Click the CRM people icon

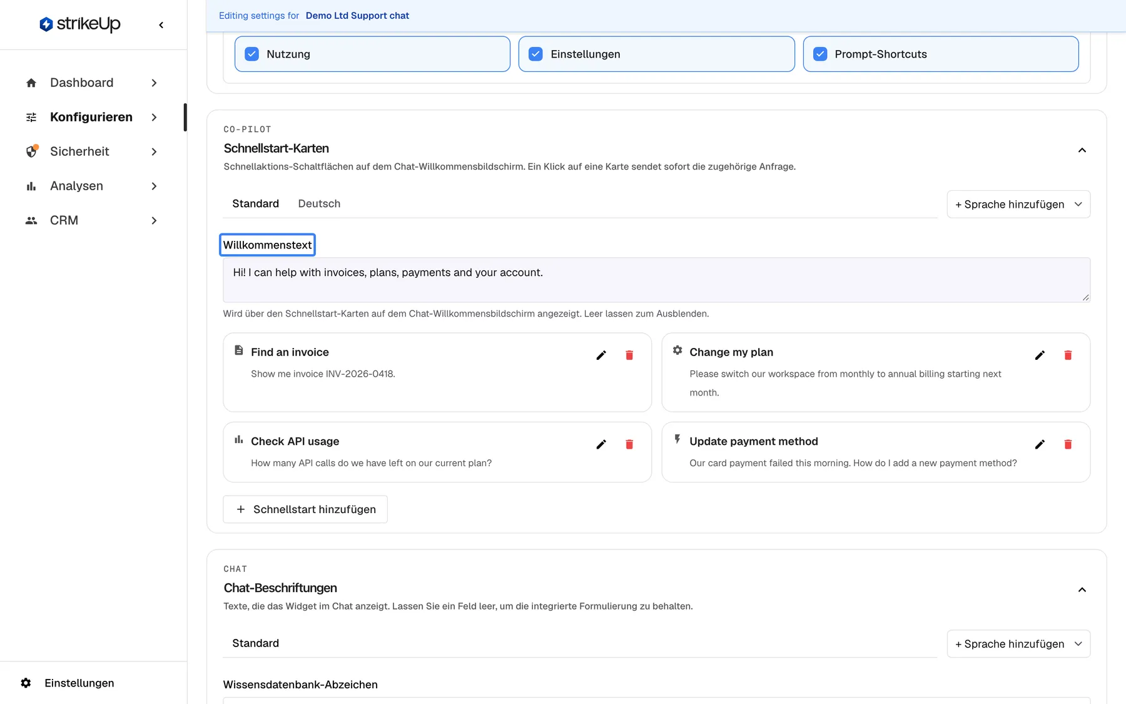coord(31,220)
